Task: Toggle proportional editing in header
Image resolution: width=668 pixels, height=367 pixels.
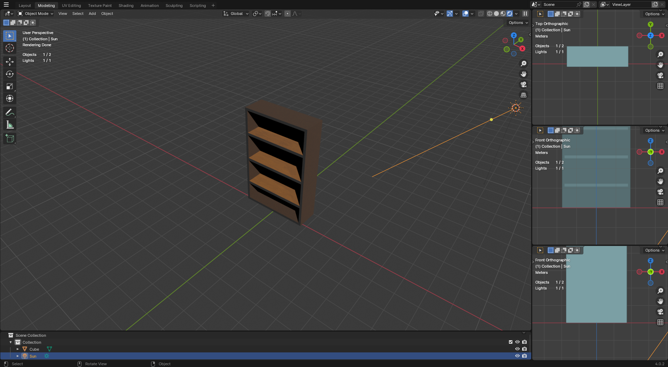Action: [x=288, y=14]
